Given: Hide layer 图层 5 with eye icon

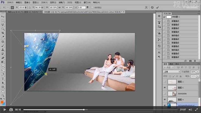Looking at the screenshot, I should 165,88.
